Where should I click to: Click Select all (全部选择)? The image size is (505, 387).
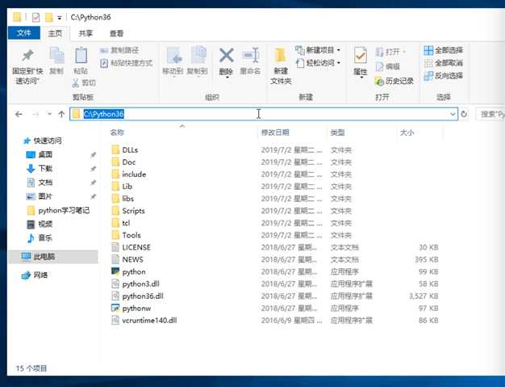444,50
